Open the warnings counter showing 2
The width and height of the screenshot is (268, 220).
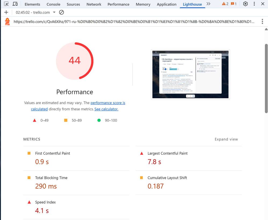pyautogui.click(x=225, y=4)
